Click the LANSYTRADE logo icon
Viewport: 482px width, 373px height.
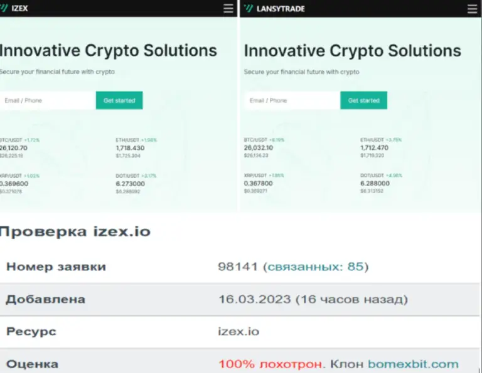pos(249,8)
